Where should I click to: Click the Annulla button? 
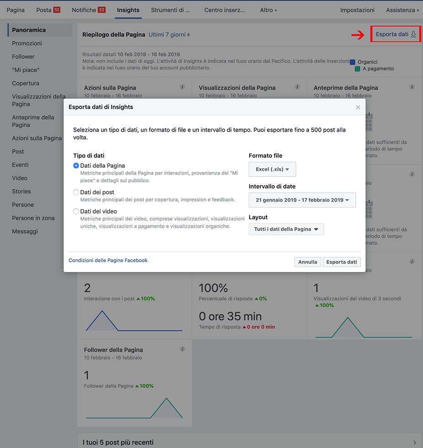click(307, 262)
